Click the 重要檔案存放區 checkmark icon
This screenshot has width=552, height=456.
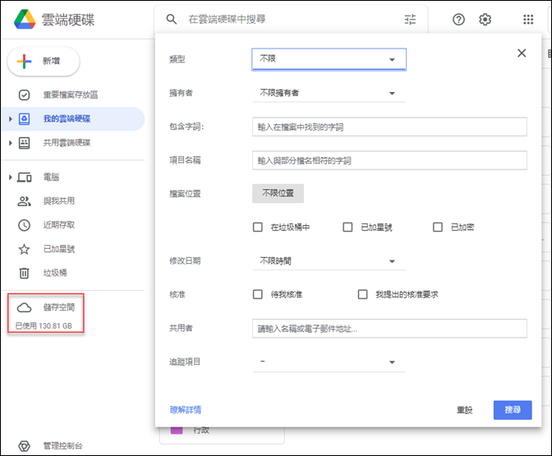(x=24, y=94)
